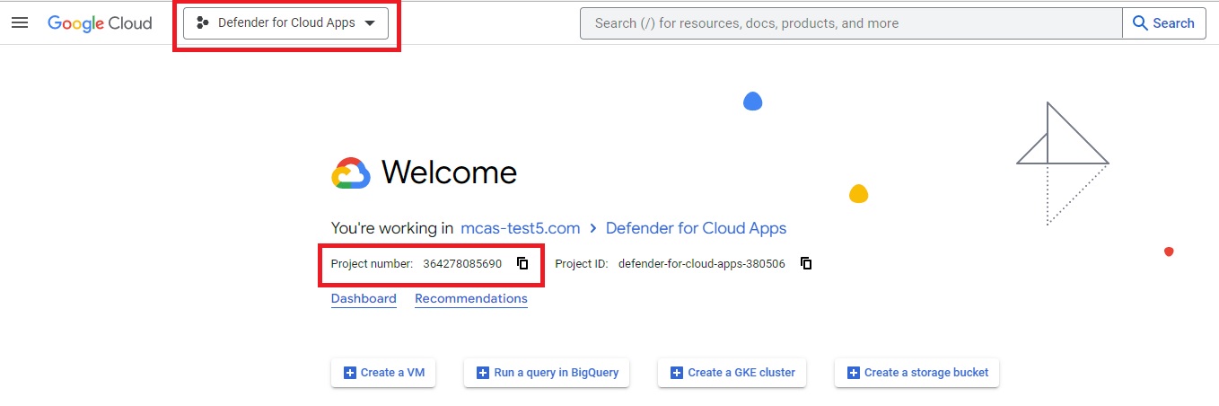The width and height of the screenshot is (1219, 406).
Task: Open the Recommendations link
Action: (x=471, y=299)
